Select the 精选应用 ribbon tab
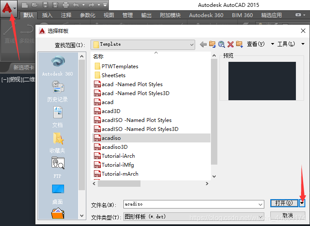The width and height of the screenshot is (310, 226). [272, 15]
